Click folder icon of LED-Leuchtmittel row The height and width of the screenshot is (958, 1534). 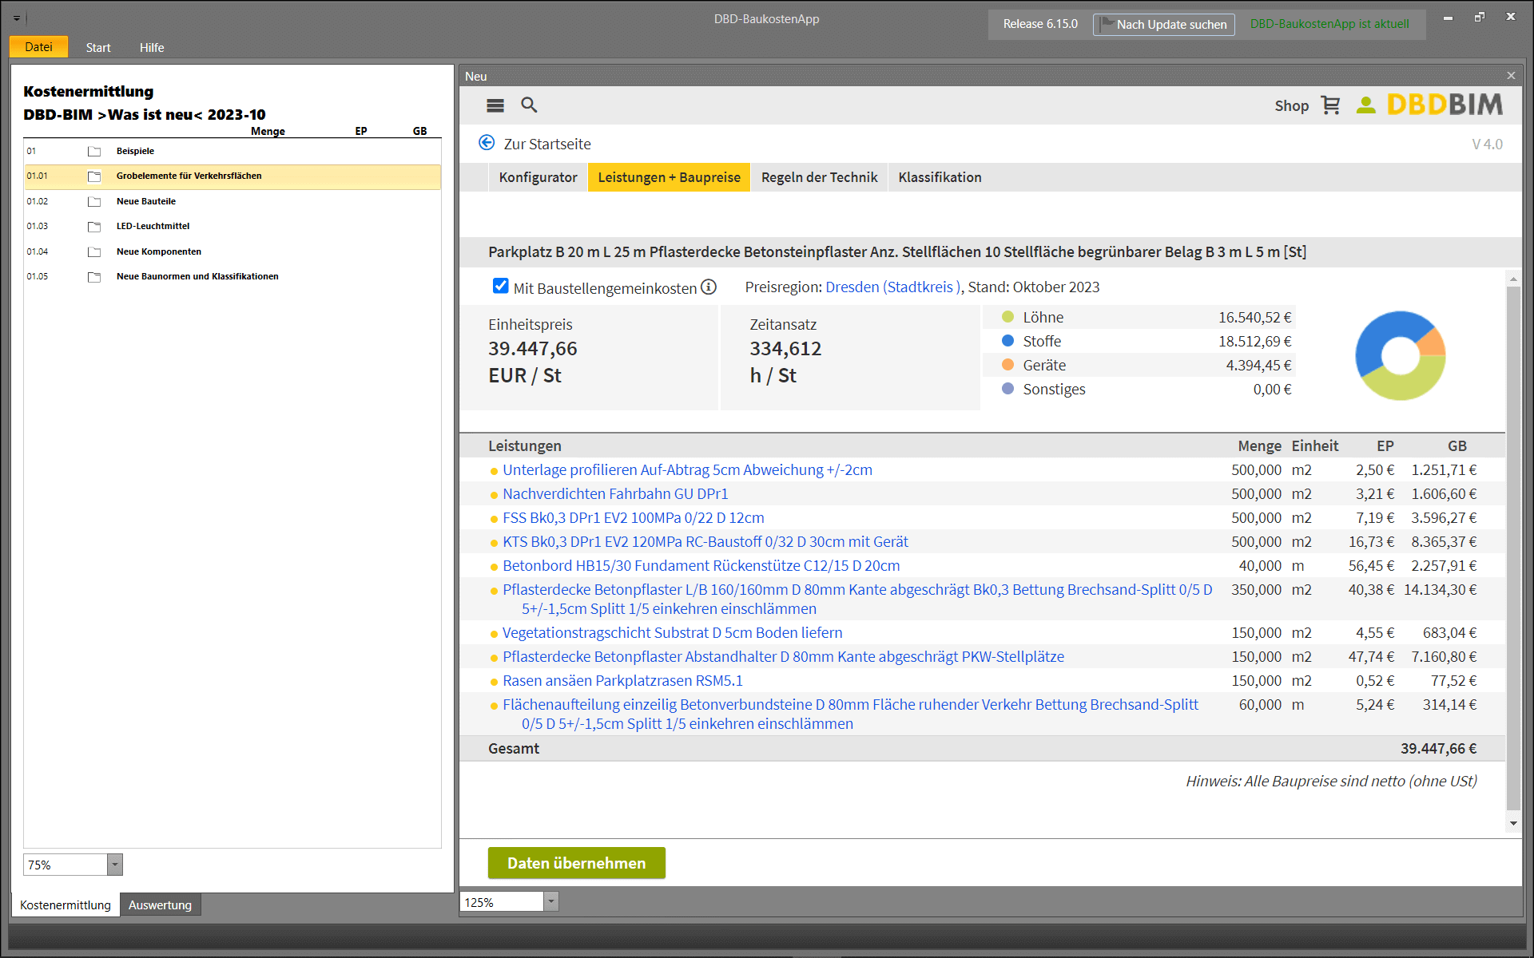point(94,227)
